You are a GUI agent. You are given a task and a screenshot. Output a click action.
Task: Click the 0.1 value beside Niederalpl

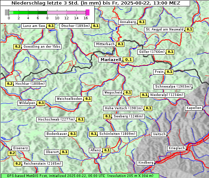(x=144, y=95)
